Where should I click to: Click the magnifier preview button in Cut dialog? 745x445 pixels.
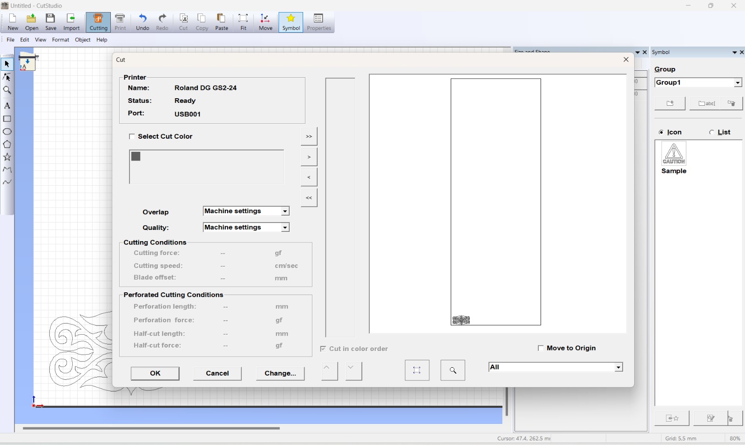453,371
